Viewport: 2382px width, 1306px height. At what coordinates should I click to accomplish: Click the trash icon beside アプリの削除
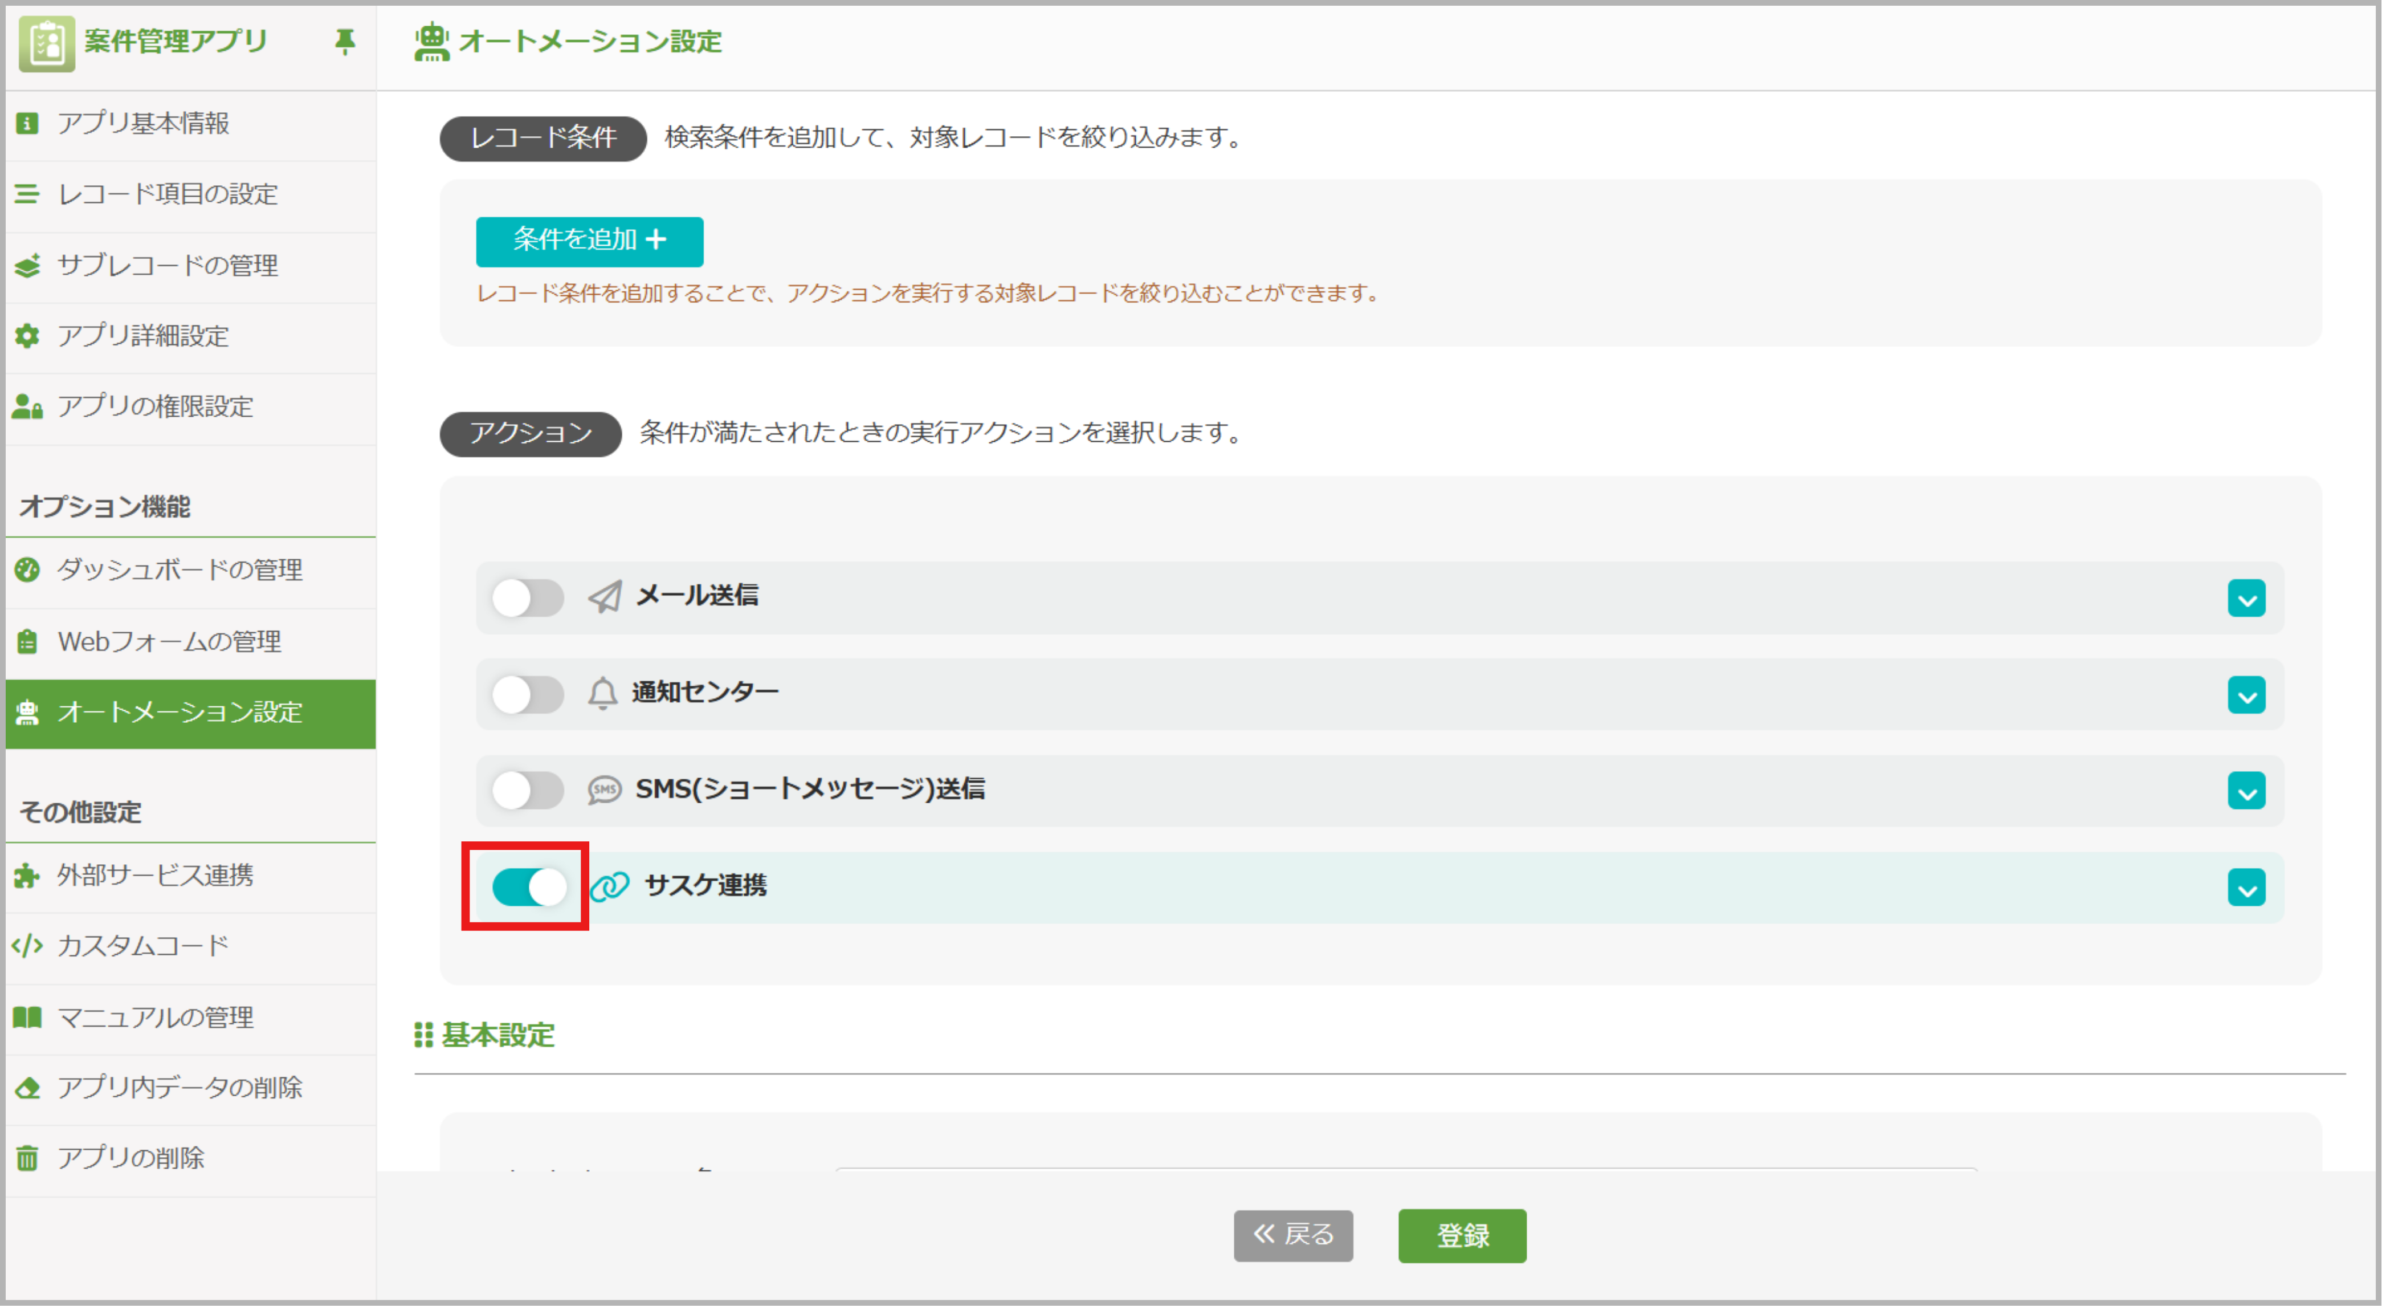28,1158
